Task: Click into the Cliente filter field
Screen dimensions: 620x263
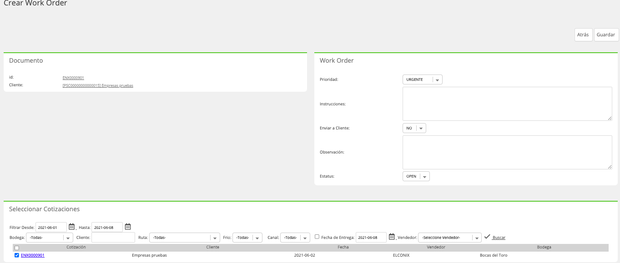Action: (113, 238)
